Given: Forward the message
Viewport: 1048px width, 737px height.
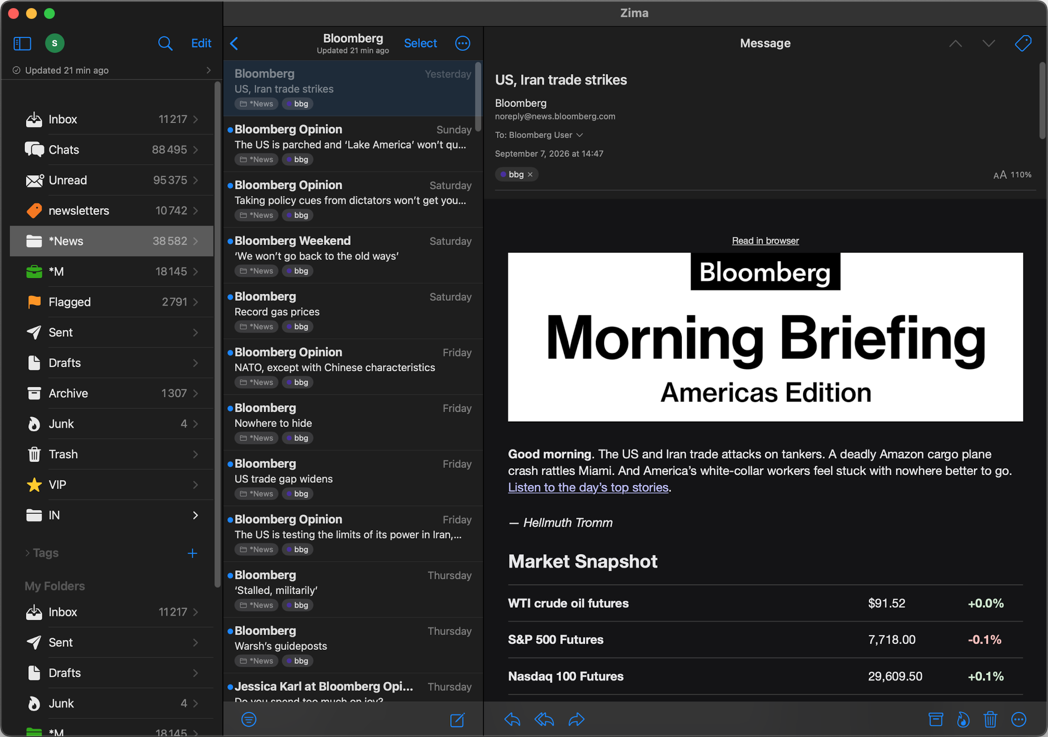Looking at the screenshot, I should click(x=577, y=719).
